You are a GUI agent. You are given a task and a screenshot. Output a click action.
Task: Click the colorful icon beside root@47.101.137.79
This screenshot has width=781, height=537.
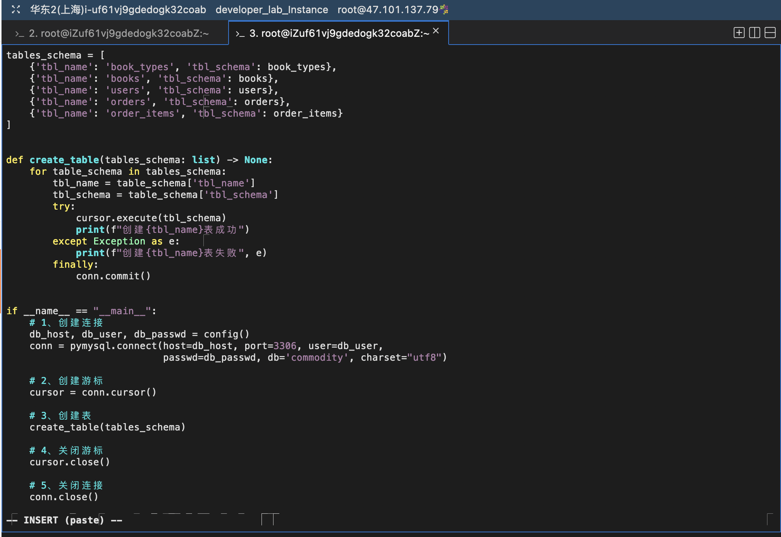[444, 9]
